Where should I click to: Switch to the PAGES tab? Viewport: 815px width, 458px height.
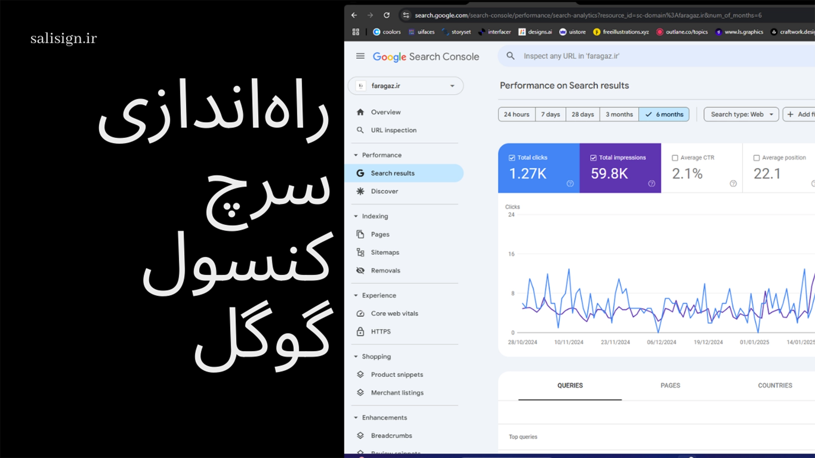tap(670, 385)
